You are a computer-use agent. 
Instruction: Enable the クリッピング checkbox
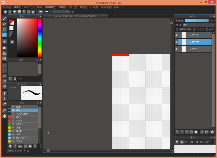(x=194, y=29)
